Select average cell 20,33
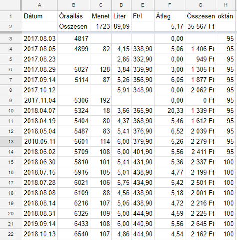 169,111
